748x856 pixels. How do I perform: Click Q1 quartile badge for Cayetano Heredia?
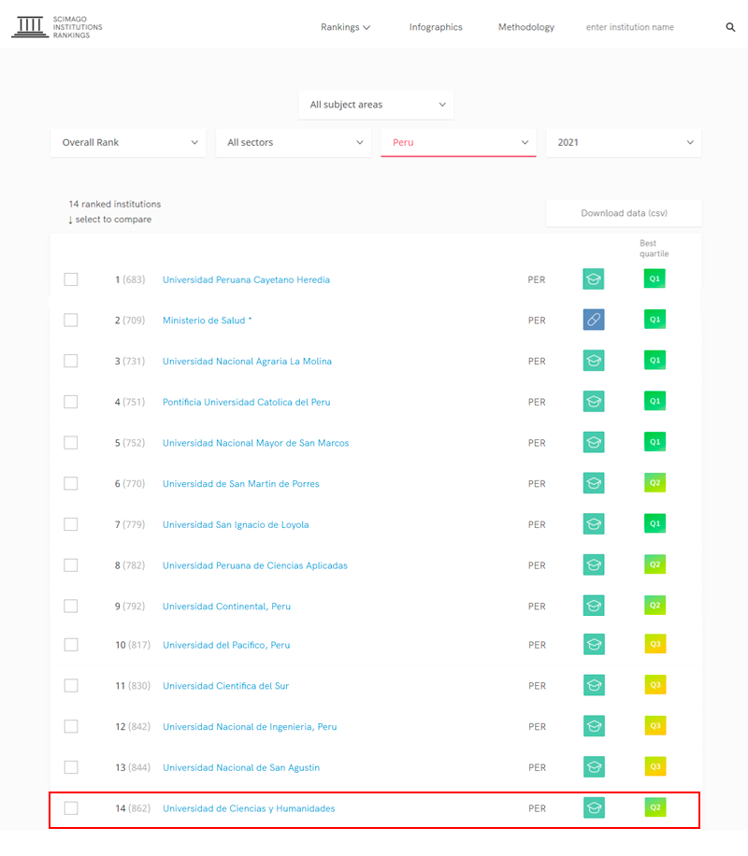[654, 278]
